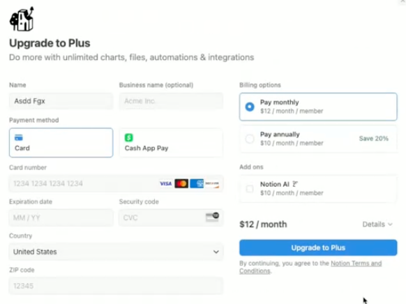
Task: Click the Mastercard logo icon
Action: click(181, 183)
